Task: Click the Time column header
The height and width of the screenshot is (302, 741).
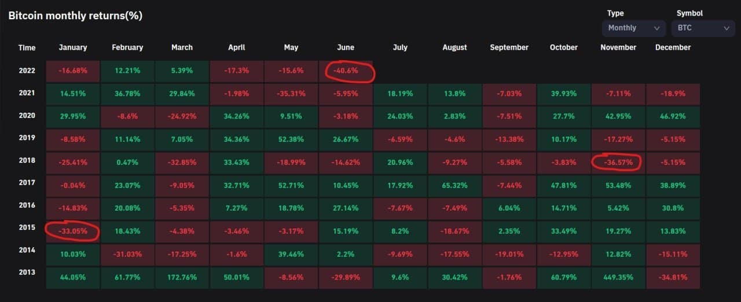Action: 27,47
